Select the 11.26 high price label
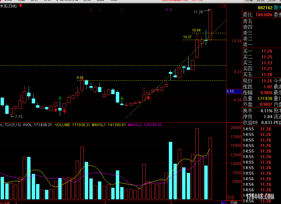The width and height of the screenshot is (281, 204). 198,12
